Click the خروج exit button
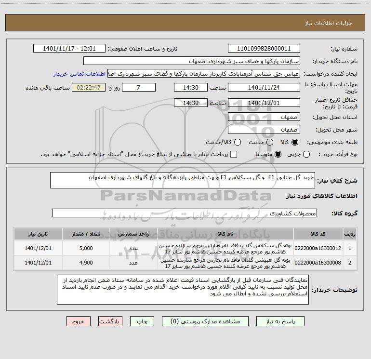Viewport: 371px width, 359px height. (79, 321)
